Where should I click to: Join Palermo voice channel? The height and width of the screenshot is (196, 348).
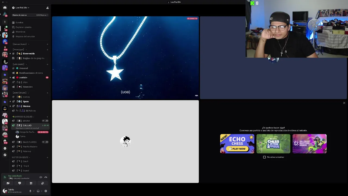click(30, 151)
